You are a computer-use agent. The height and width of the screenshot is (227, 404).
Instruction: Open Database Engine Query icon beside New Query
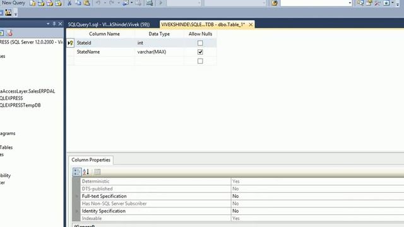click(32, 3)
